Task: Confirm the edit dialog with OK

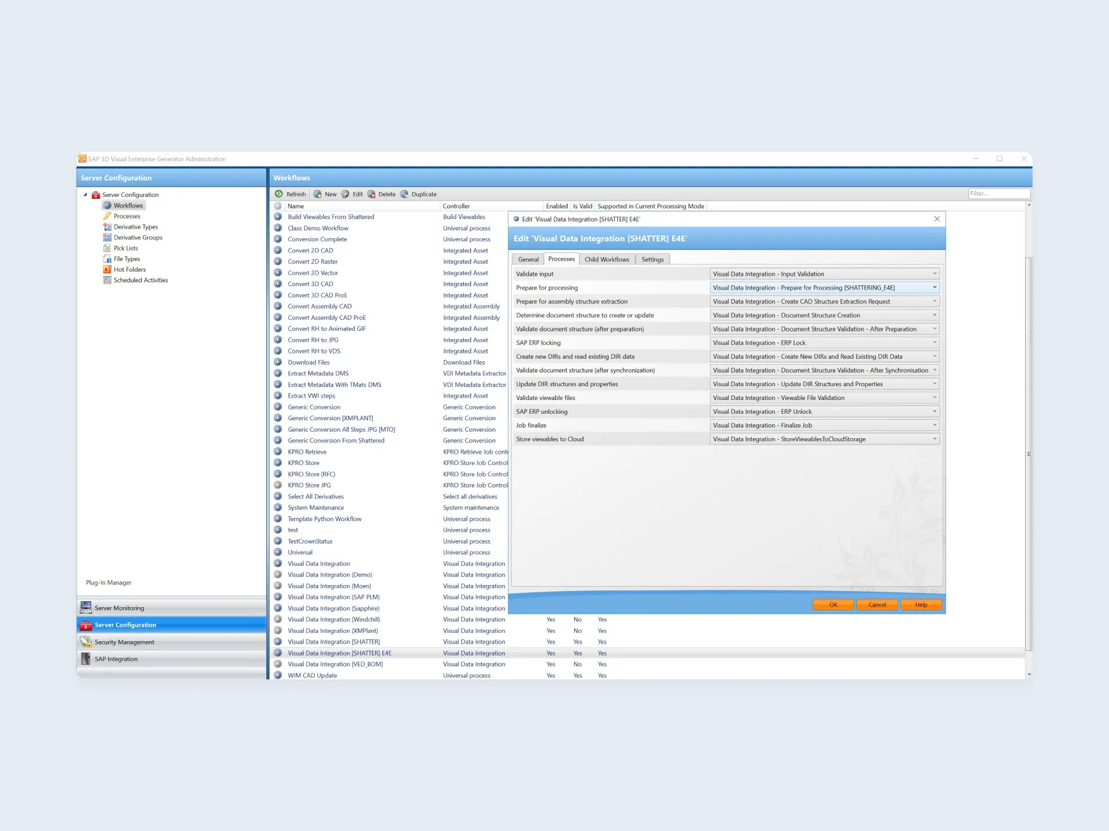Action: (834, 605)
